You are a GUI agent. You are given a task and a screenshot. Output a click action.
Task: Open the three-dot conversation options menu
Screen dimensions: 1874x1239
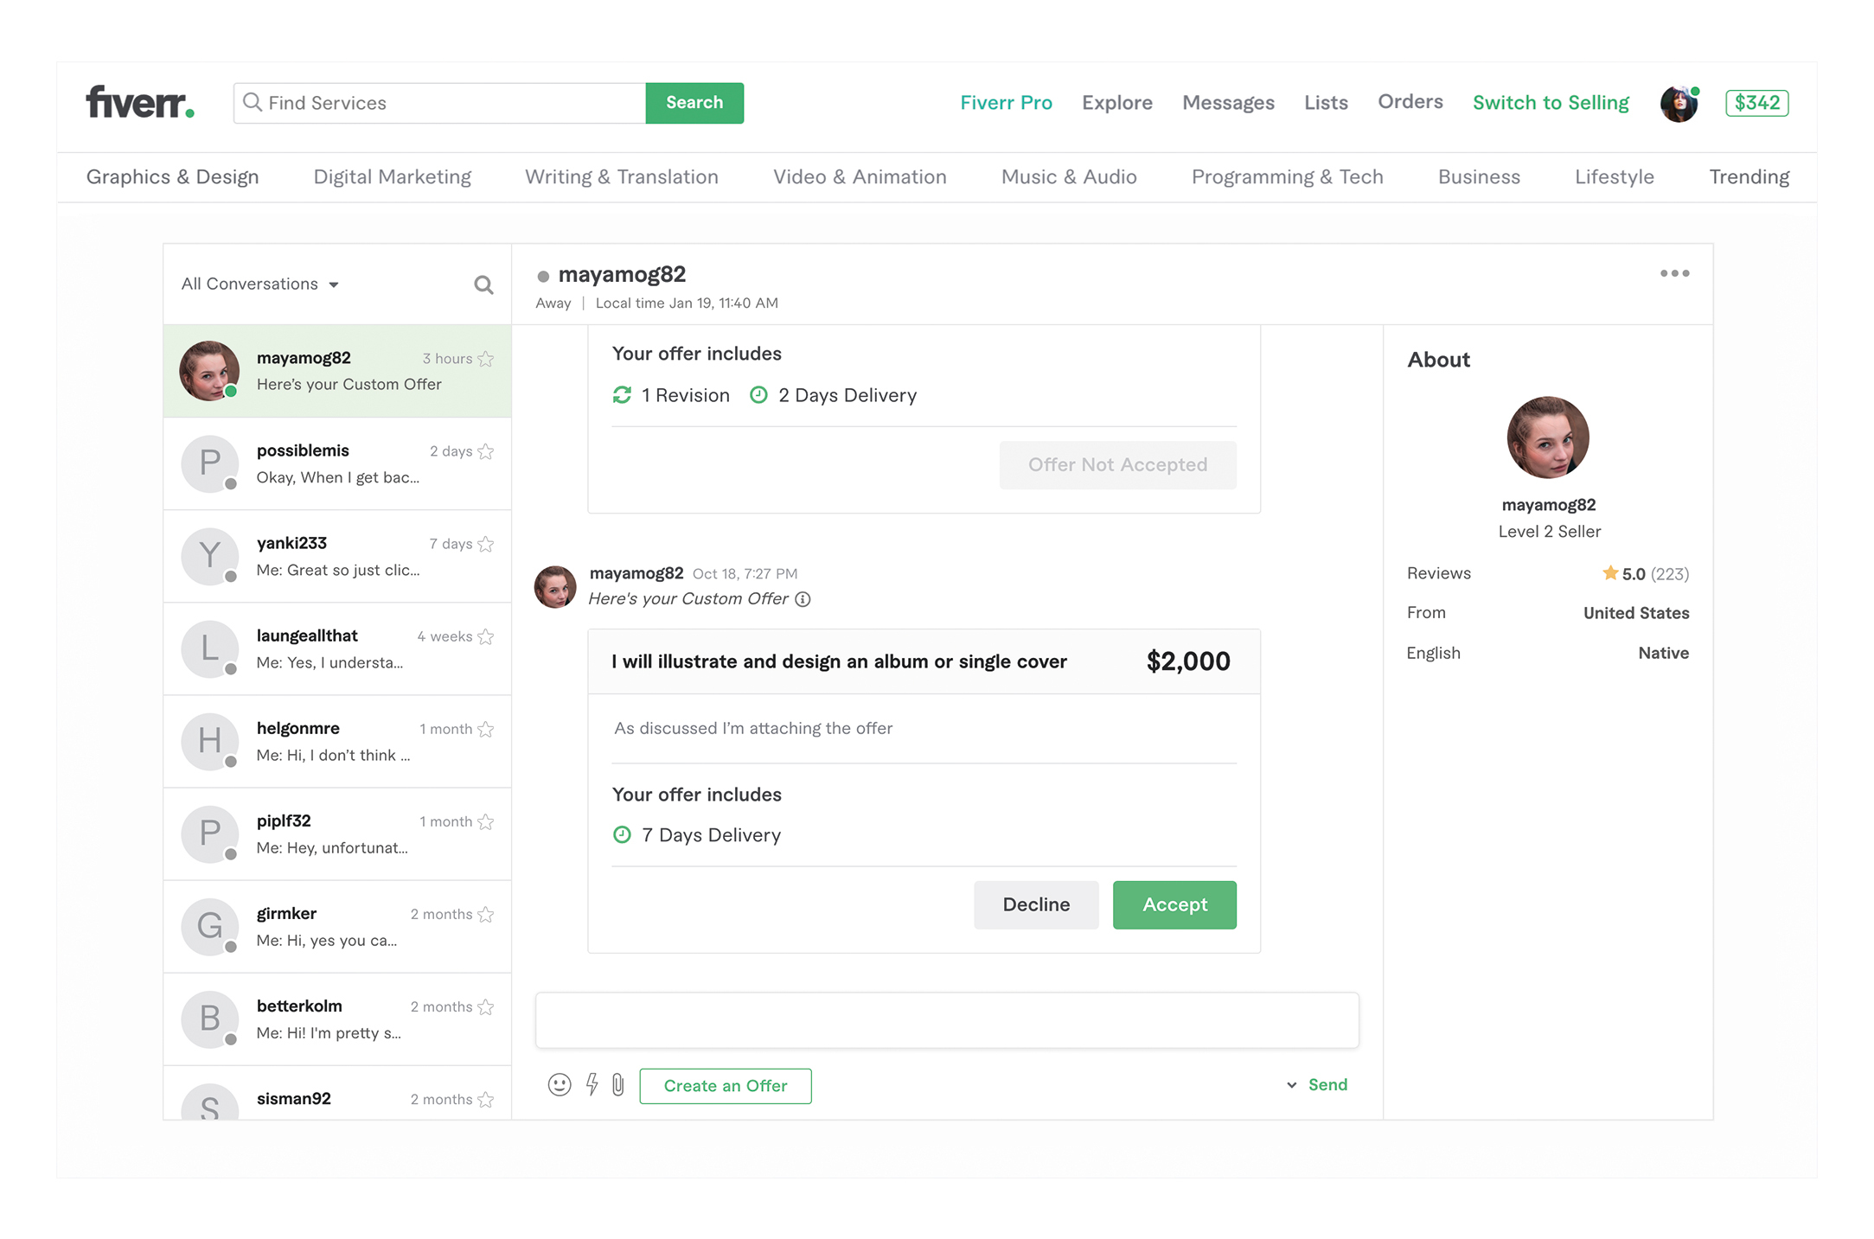1674,273
